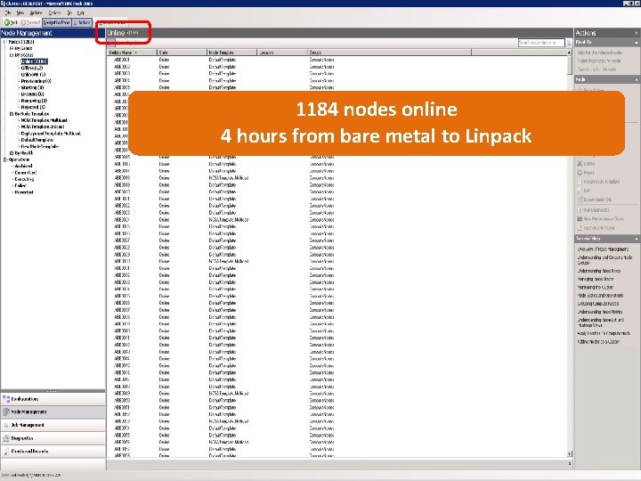The width and height of the screenshot is (641, 481).
Task: Collapse the Operations tree node
Action: [x=5, y=159]
